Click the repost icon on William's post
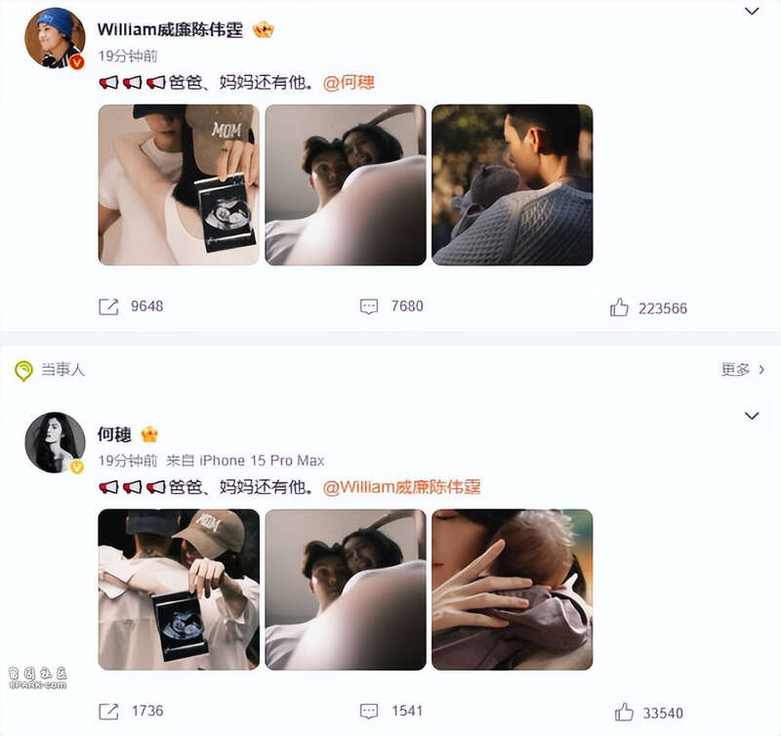The width and height of the screenshot is (781, 736). (x=108, y=307)
